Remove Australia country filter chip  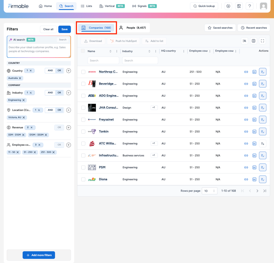20,78
